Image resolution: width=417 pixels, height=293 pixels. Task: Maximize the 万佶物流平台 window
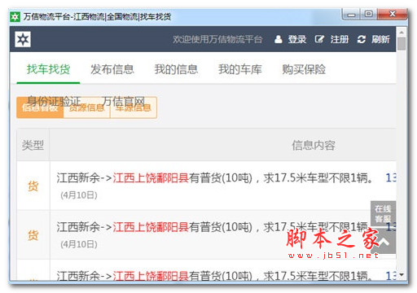pyautogui.click(x=368, y=14)
